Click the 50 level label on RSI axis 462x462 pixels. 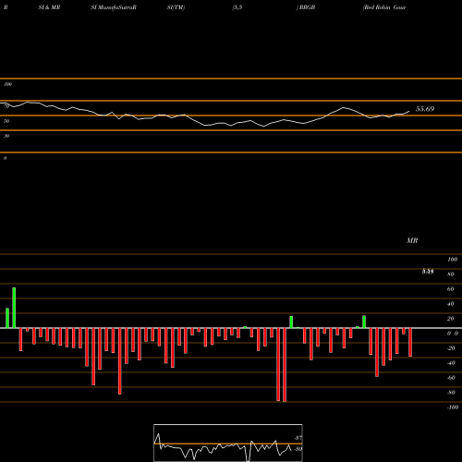click(6, 121)
